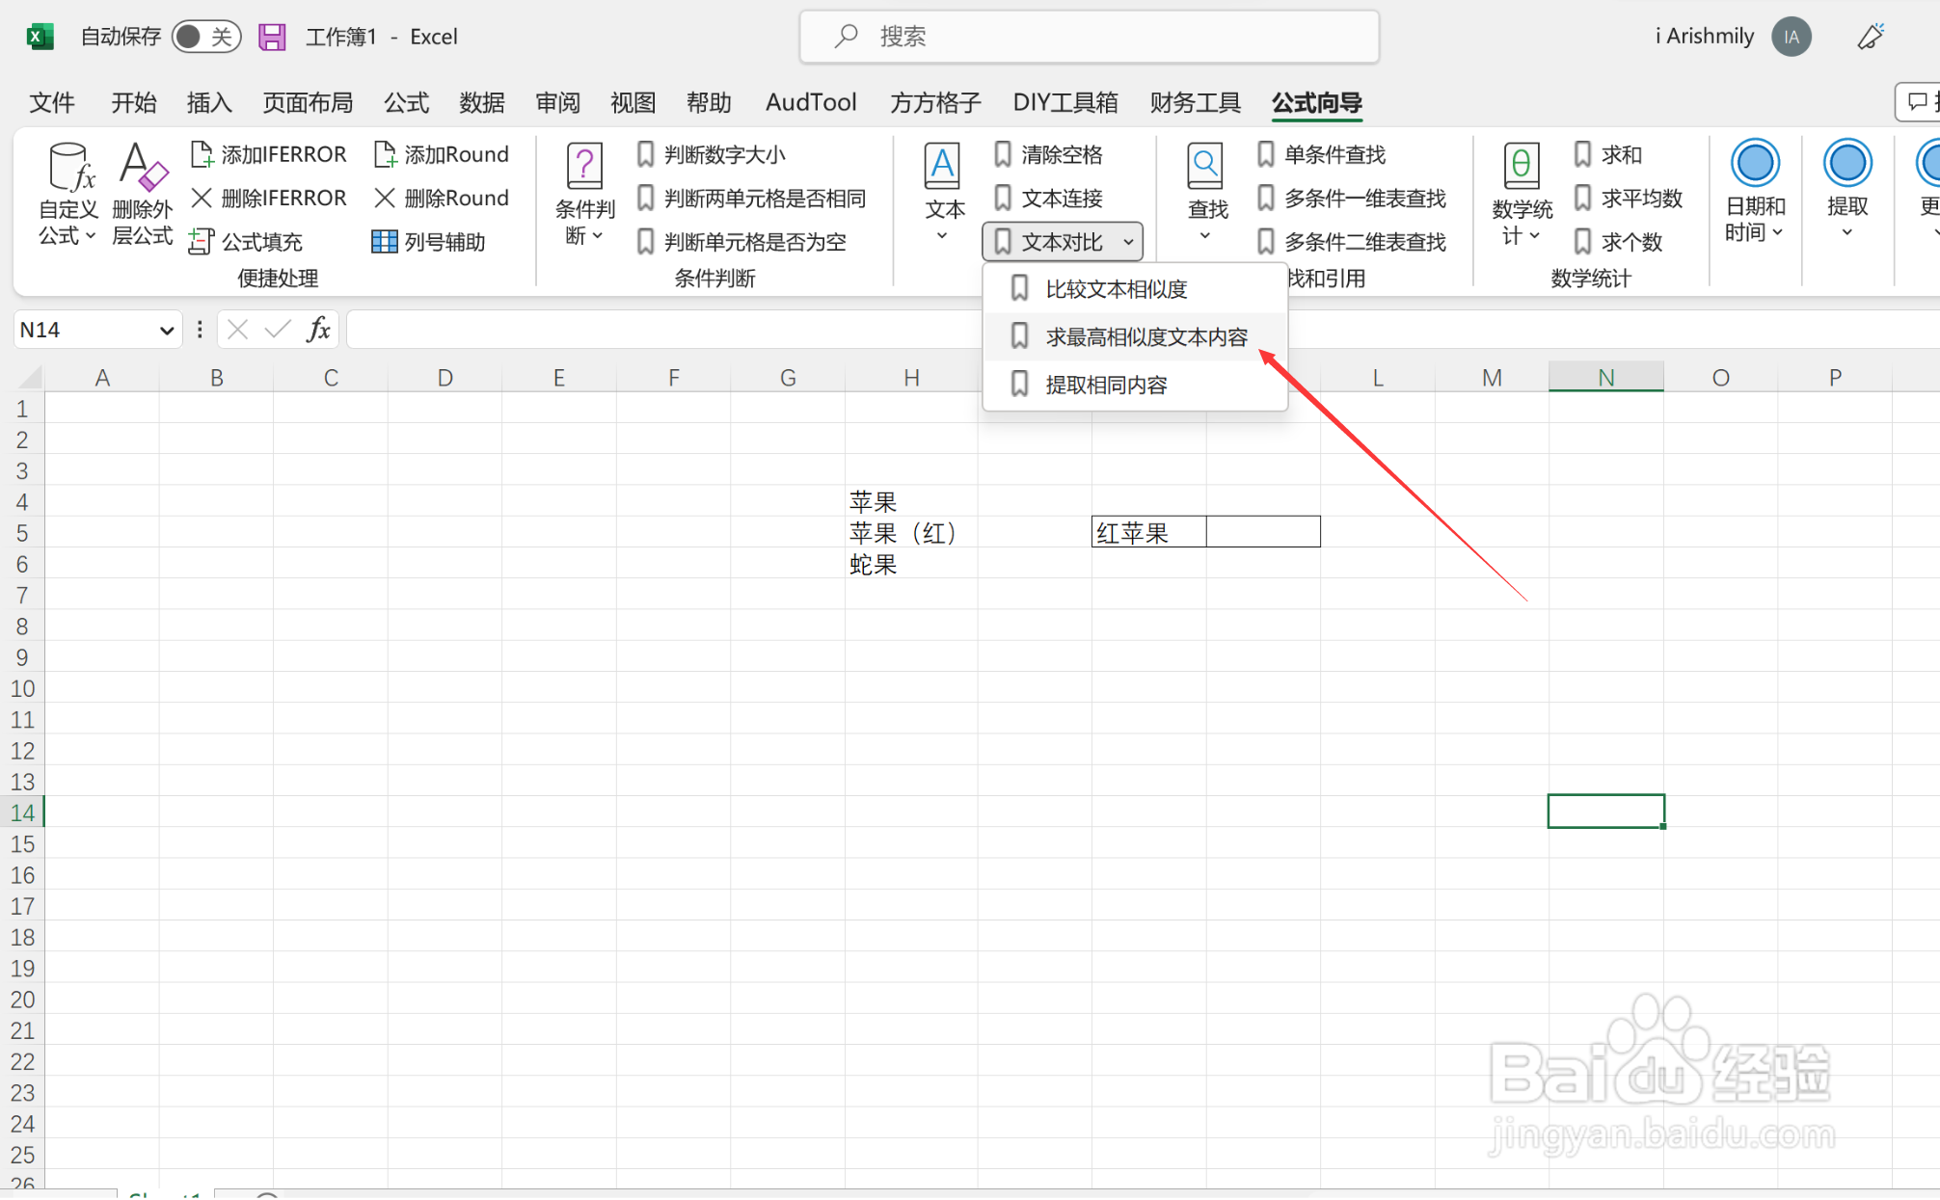
Task: Select 求最高相似度文本内容 menu entry
Action: click(1145, 337)
